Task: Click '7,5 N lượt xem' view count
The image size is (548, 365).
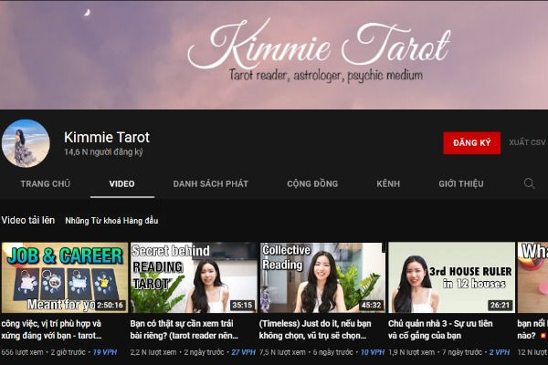Action: coord(282,352)
